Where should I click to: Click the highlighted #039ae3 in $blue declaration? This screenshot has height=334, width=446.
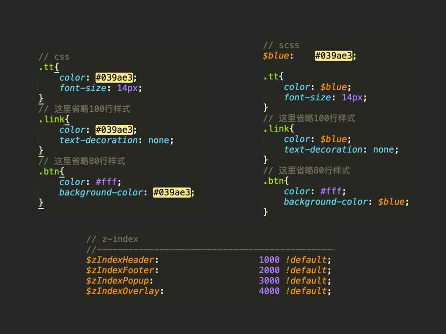(x=333, y=56)
